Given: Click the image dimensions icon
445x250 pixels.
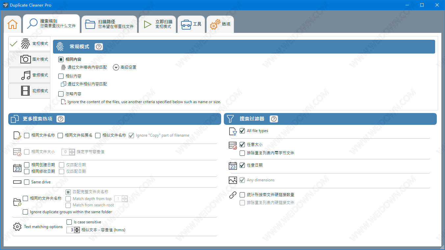Looking at the screenshot, I should coord(233,180).
